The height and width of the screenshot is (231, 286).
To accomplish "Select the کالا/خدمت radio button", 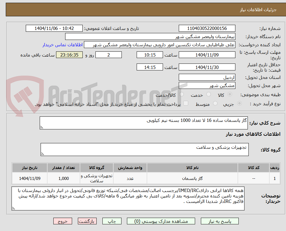I will (181, 94).
